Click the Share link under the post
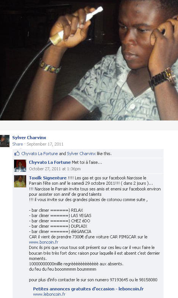Image resolution: width=178 pixels, height=298 pixels. 17,144
